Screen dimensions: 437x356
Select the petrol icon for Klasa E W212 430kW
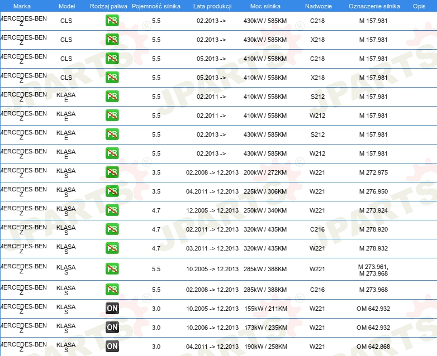tap(112, 153)
